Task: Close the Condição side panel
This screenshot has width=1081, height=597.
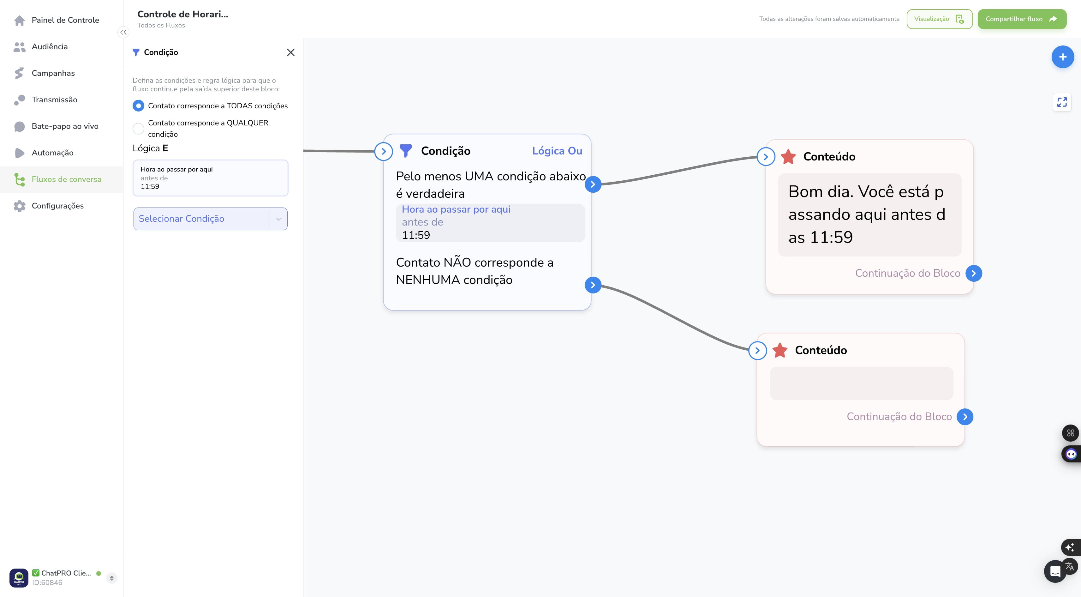Action: pyautogui.click(x=290, y=52)
